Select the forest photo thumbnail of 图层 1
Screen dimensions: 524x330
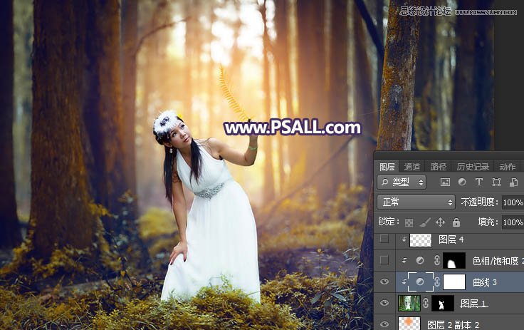(409, 303)
